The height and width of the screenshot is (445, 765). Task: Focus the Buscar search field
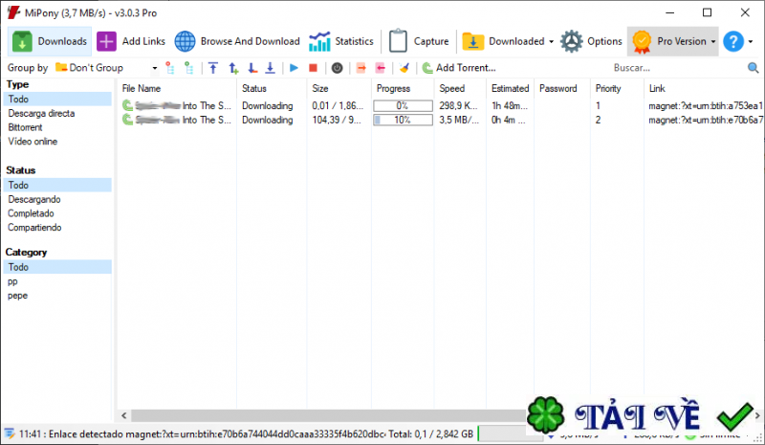pos(676,68)
